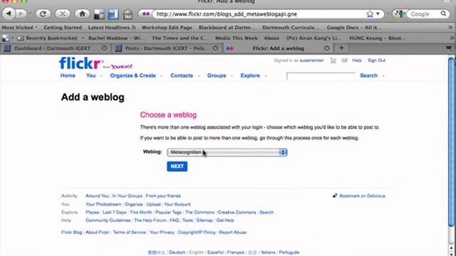The height and width of the screenshot is (256, 456).
Task: Click the Google search field
Action: 425,14
